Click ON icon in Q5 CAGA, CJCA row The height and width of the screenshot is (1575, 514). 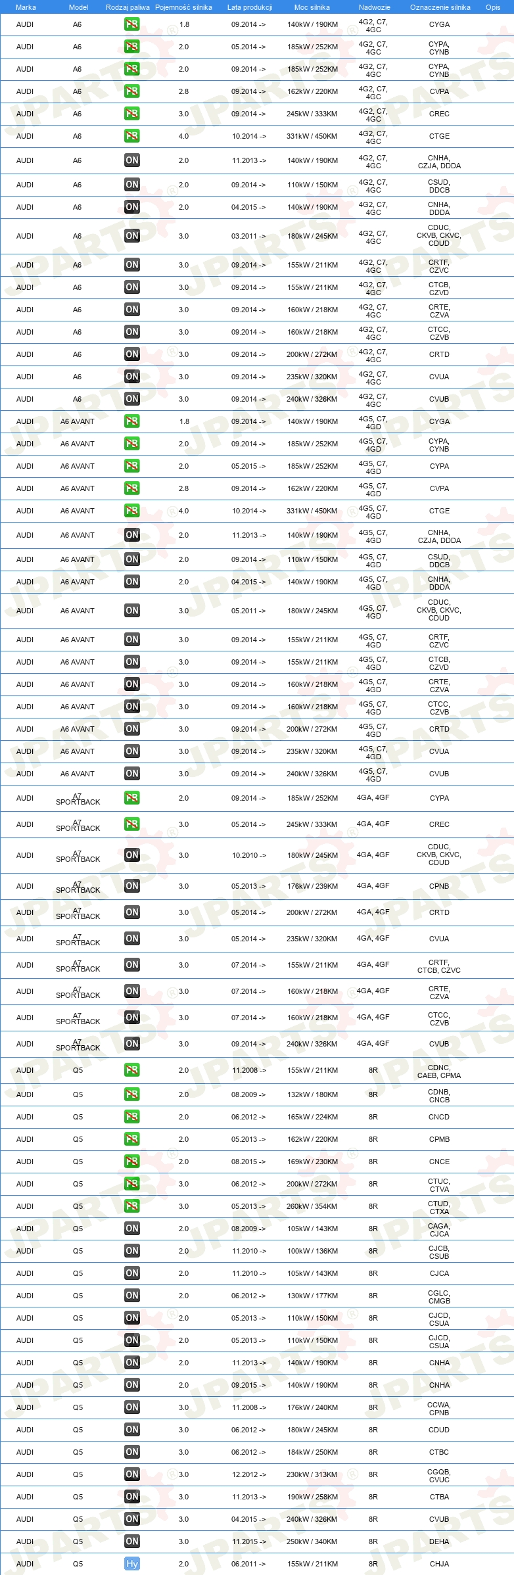(x=132, y=1229)
